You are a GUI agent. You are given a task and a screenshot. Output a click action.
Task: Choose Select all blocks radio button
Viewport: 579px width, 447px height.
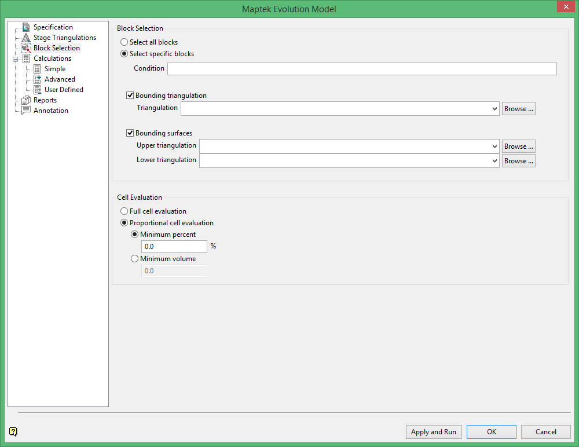pyautogui.click(x=124, y=42)
